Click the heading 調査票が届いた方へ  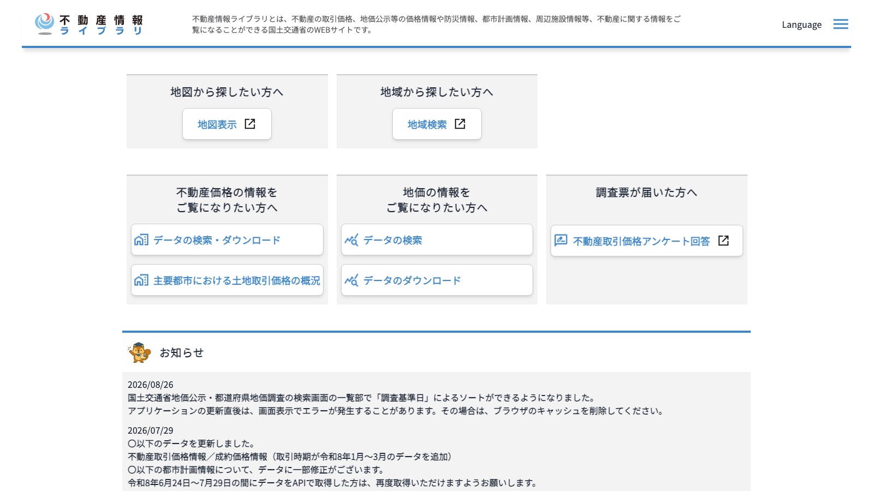pos(647,192)
